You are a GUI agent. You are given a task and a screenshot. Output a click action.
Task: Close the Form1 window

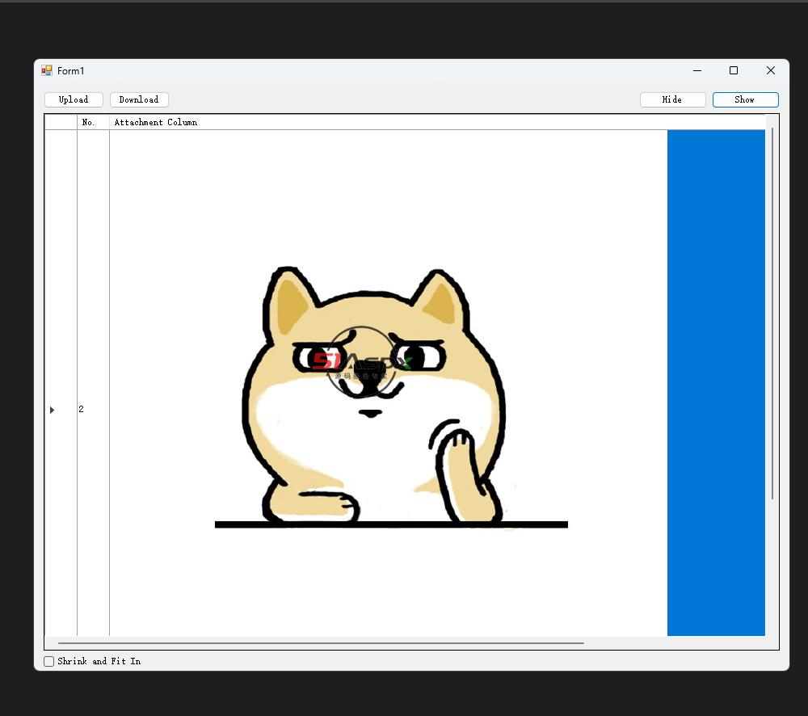pos(770,70)
